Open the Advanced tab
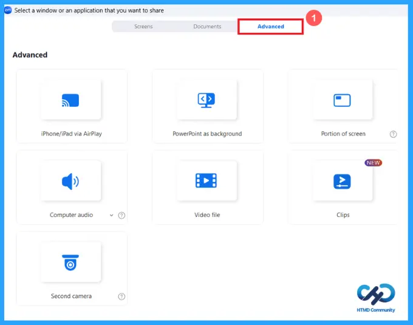The width and height of the screenshot is (413, 325). (270, 26)
